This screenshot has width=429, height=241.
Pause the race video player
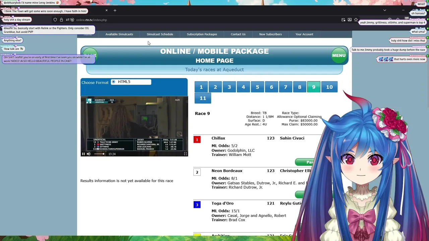click(83, 154)
